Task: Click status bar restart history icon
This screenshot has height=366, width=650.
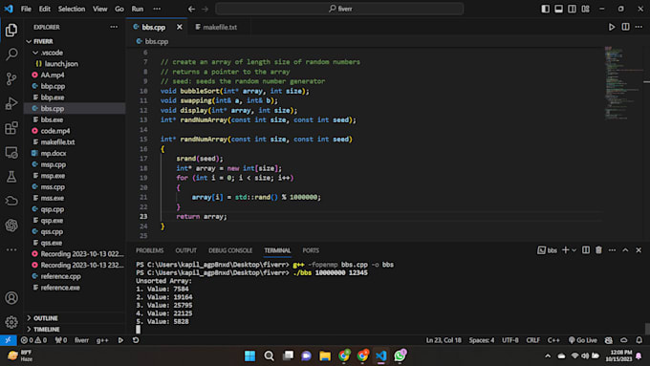Action: click(136, 340)
